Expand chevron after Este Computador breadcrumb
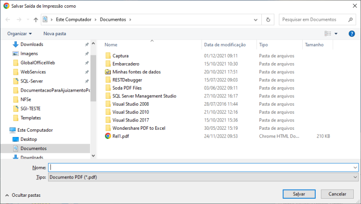Image resolution: width=361 pixels, height=204 pixels. [96, 20]
